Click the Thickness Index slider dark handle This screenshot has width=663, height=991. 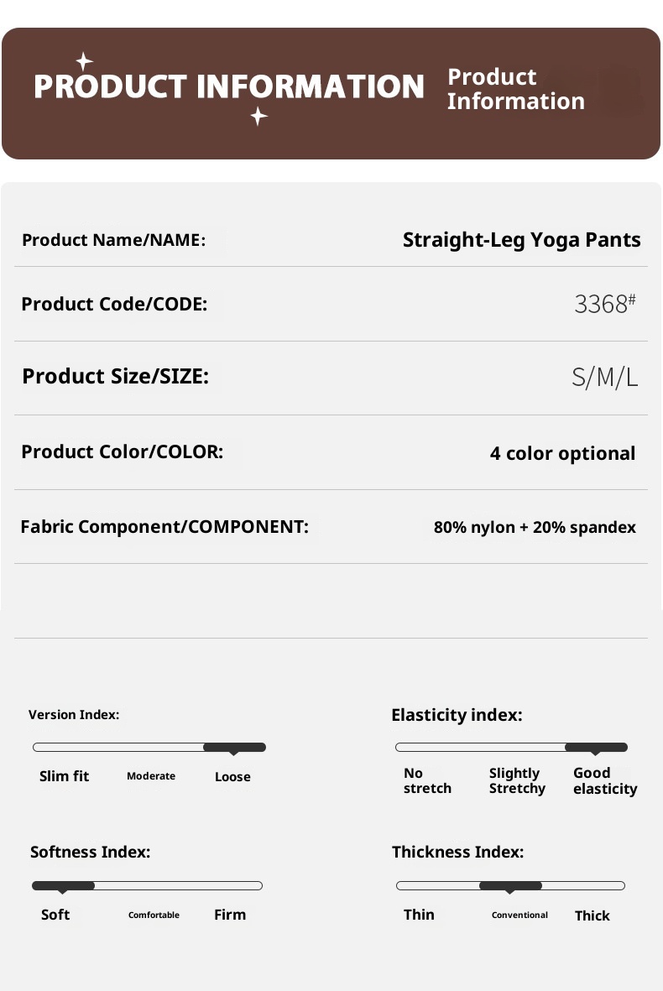click(510, 886)
